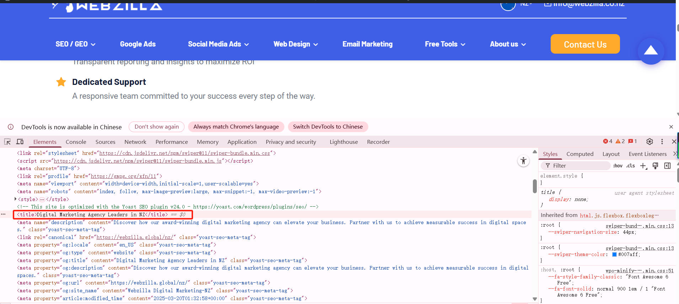Open Google Ads nav link
The width and height of the screenshot is (679, 304).
(138, 44)
